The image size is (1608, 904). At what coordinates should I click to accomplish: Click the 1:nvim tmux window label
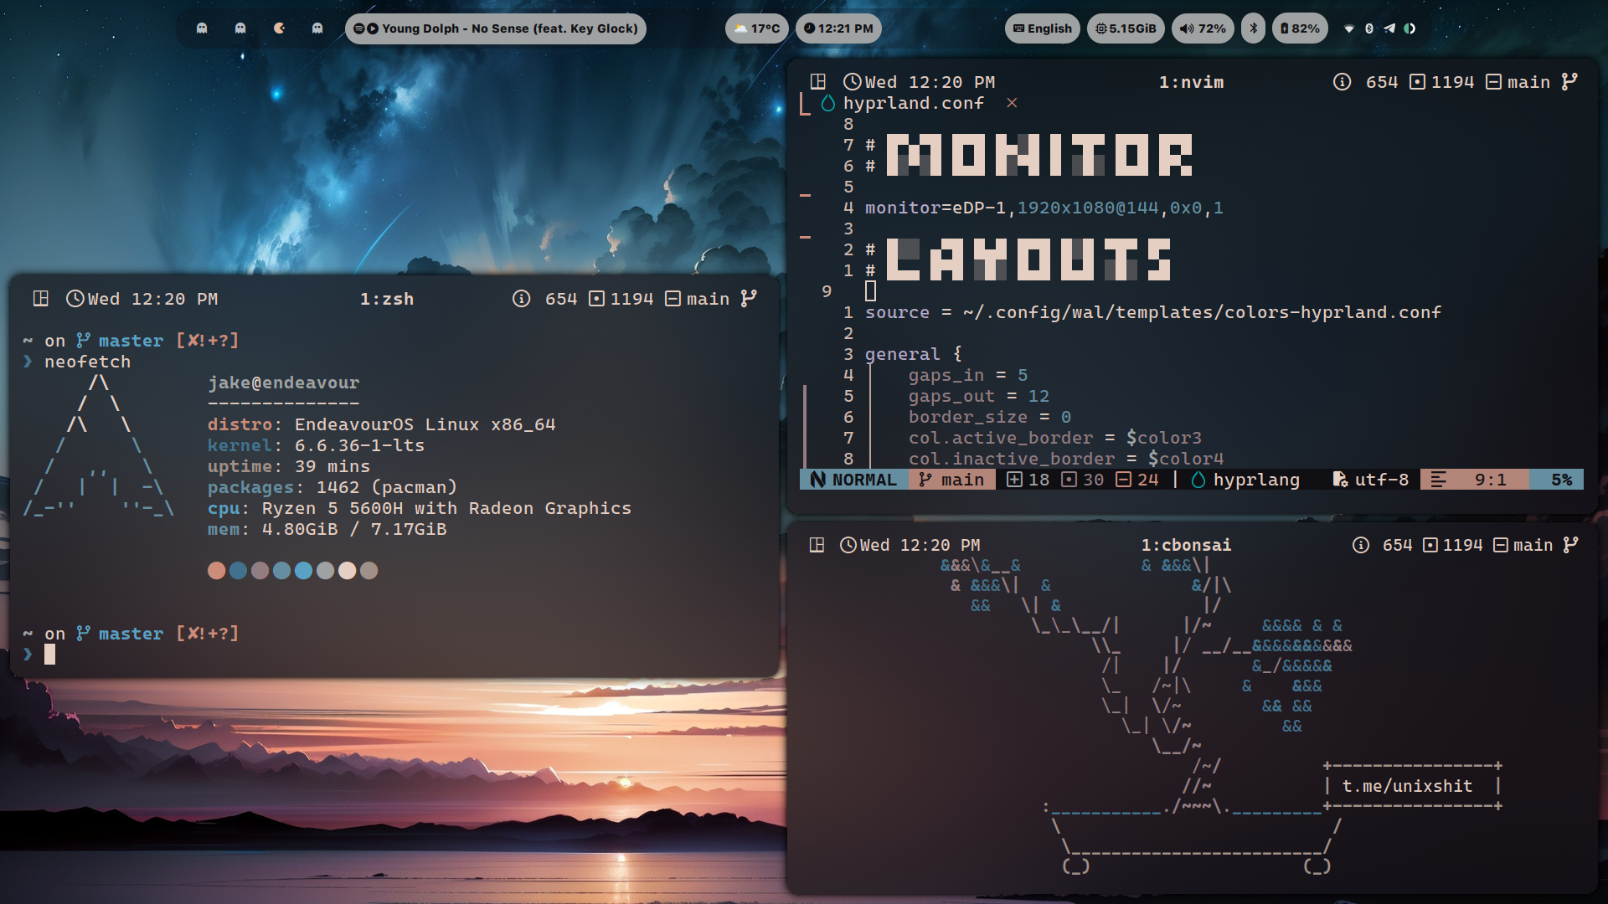coord(1191,82)
